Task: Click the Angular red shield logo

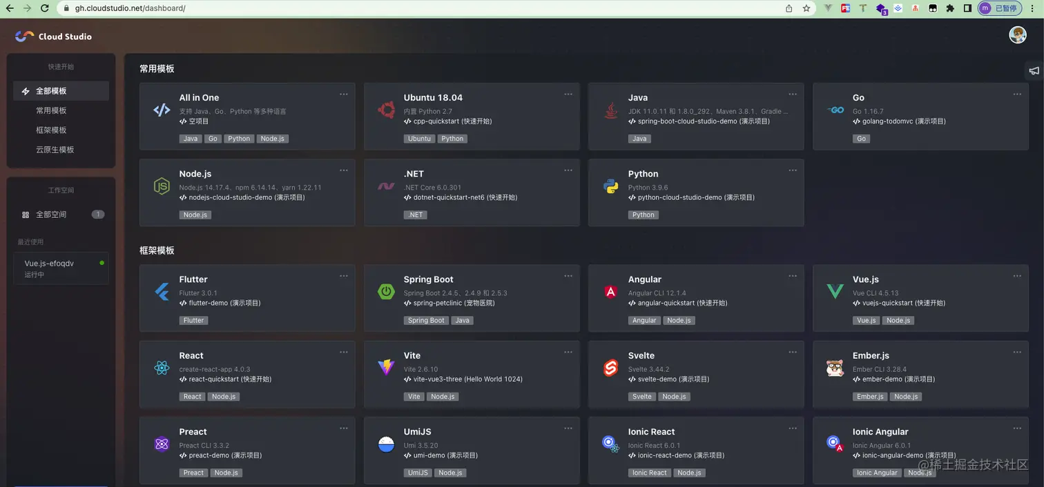Action: [611, 292]
